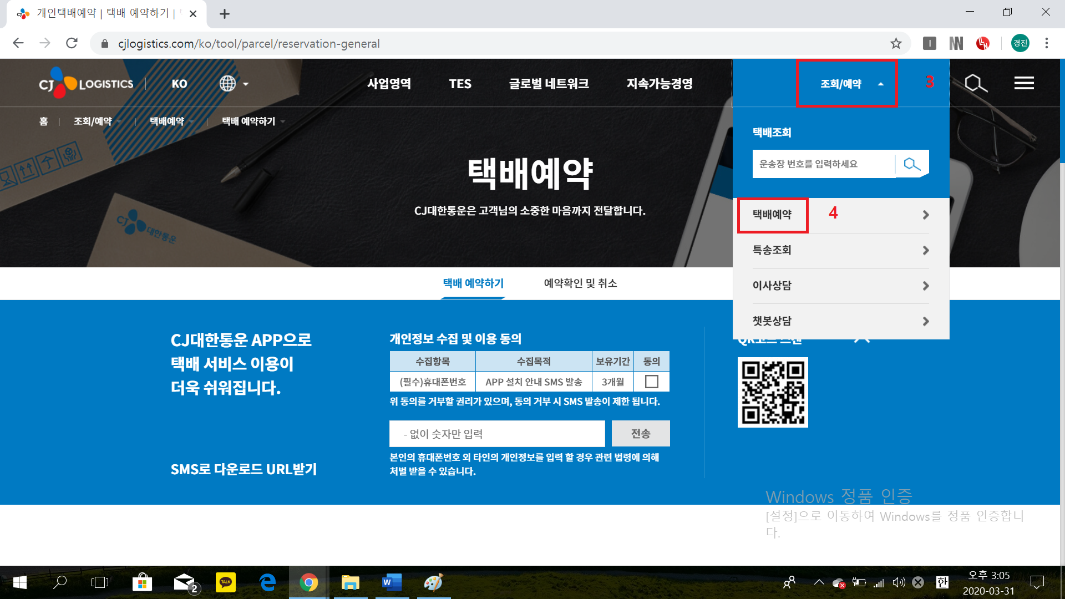Image resolution: width=1065 pixels, height=599 pixels.
Task: Click the site search magnifier icon
Action: [976, 83]
